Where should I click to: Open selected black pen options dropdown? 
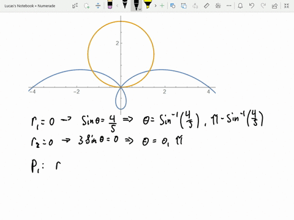[x=140, y=9]
